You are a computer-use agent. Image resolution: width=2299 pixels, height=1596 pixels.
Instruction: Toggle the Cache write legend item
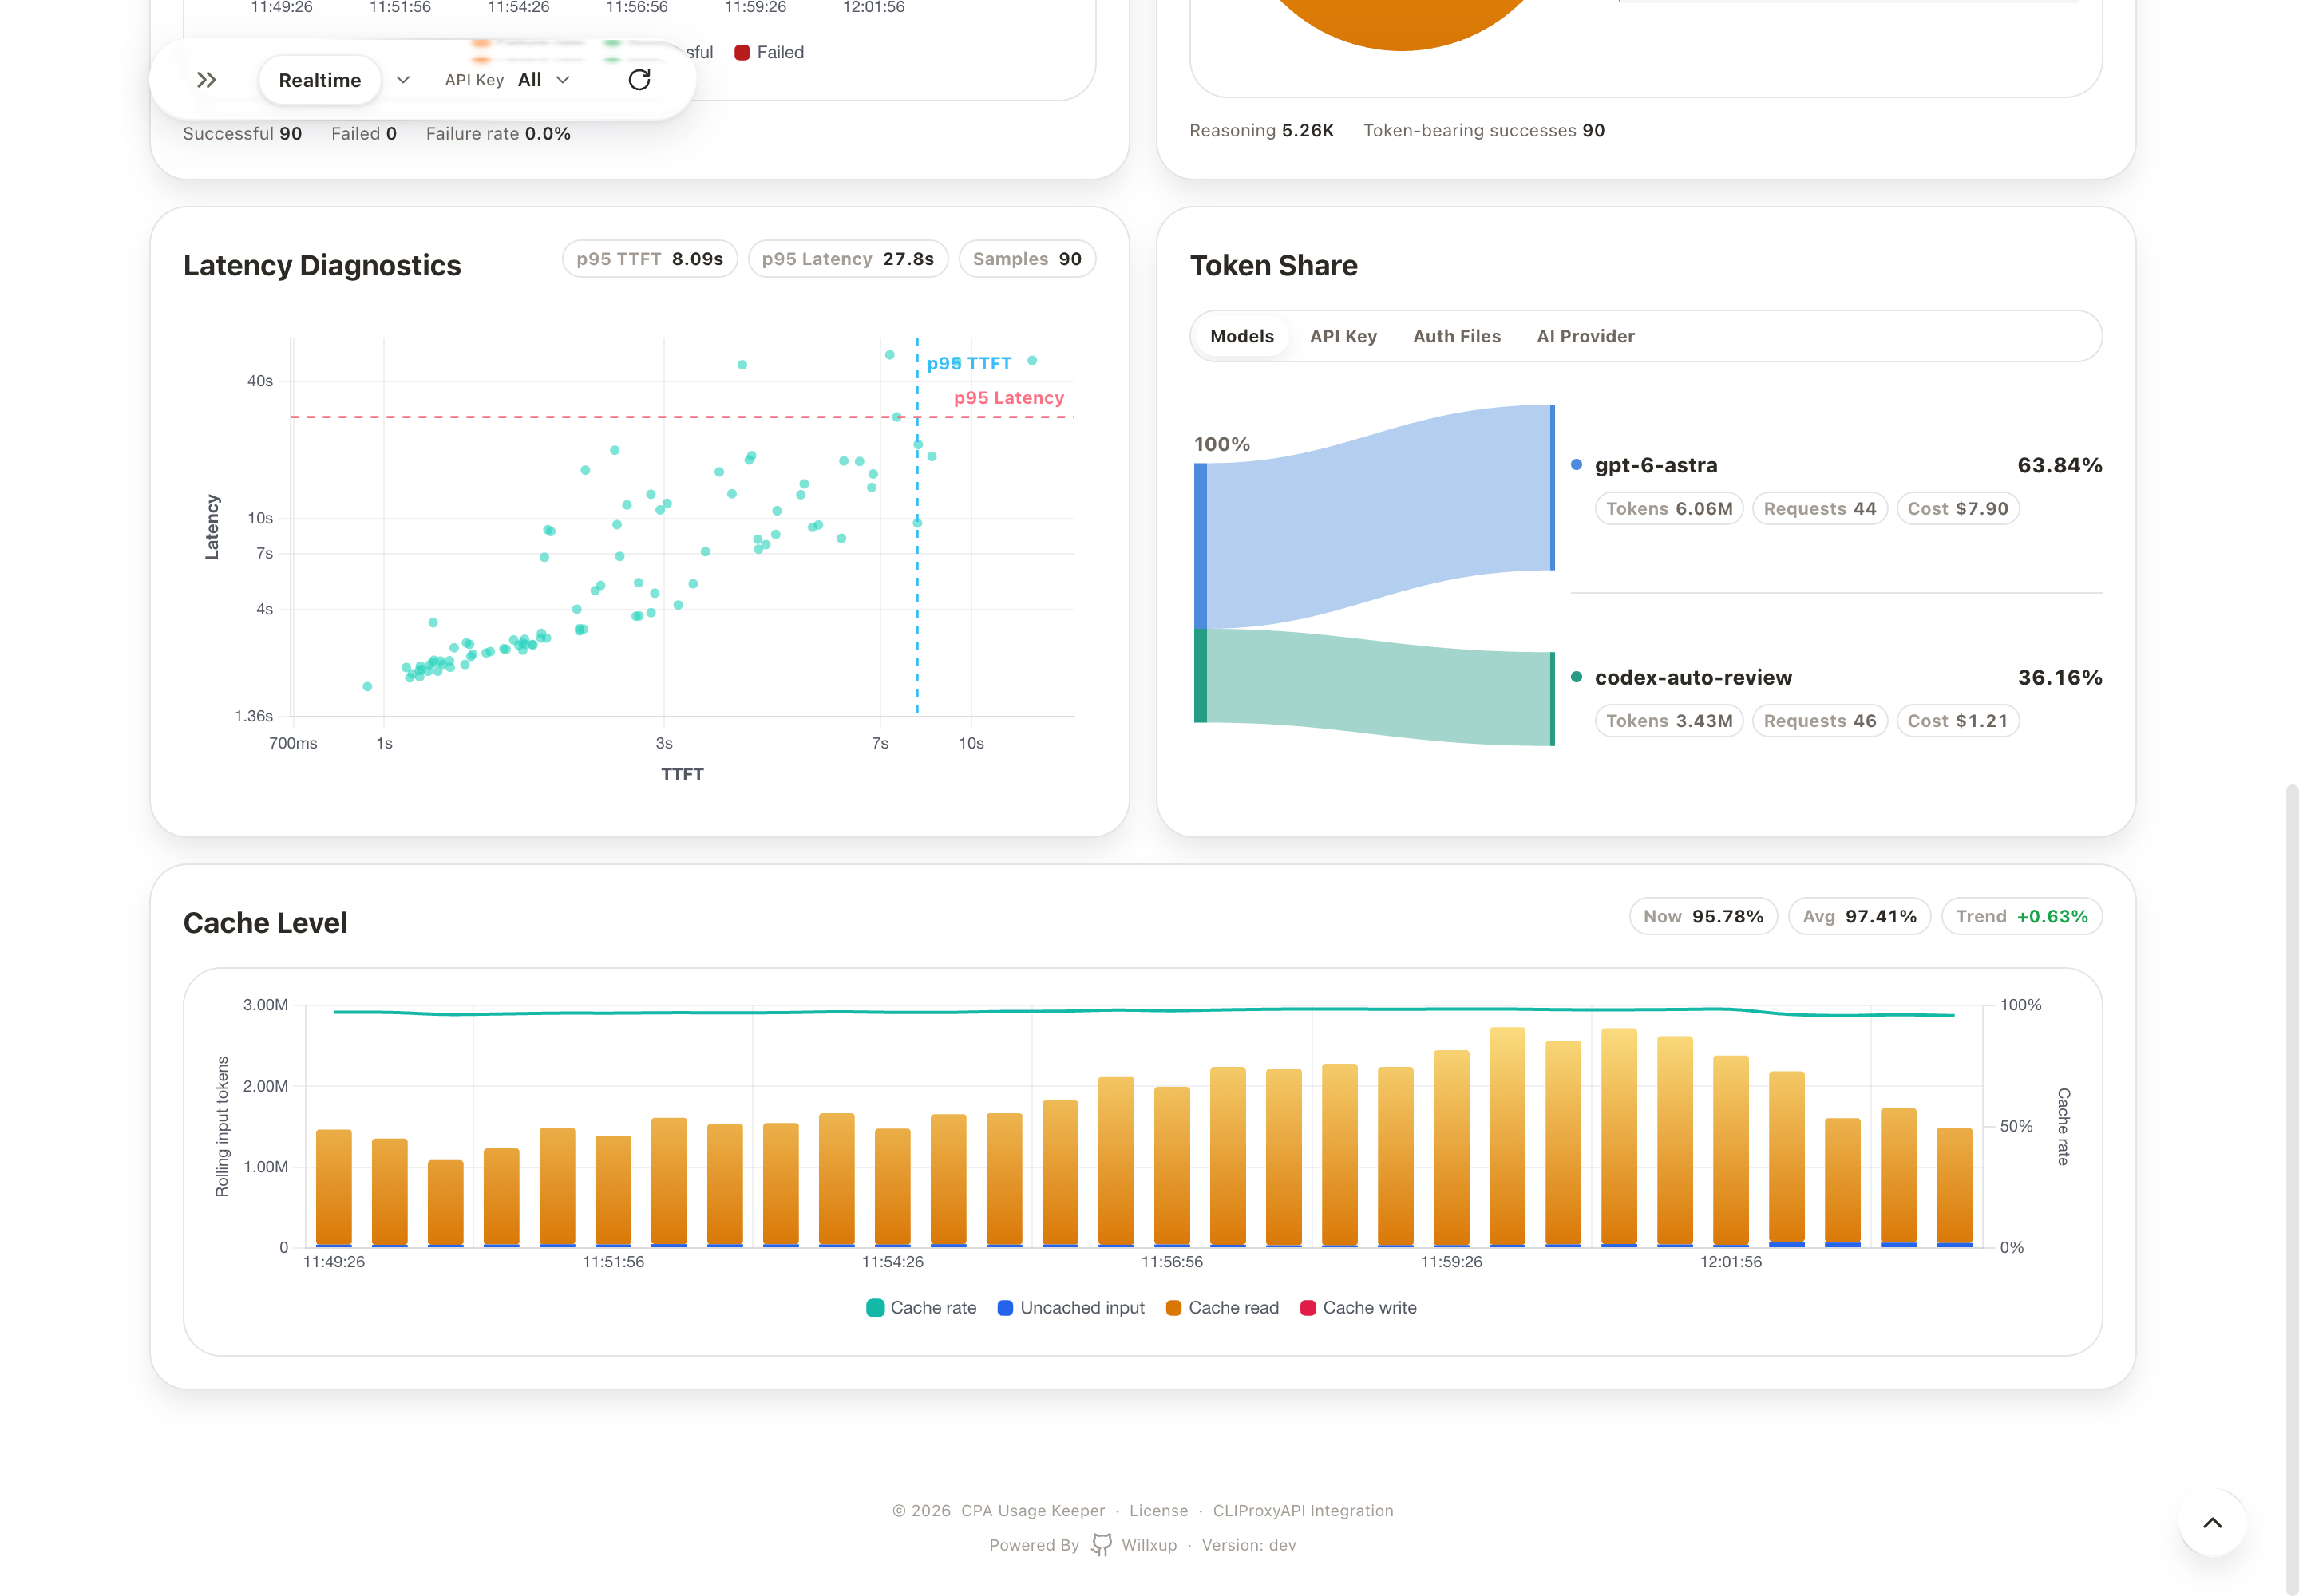[x=1359, y=1308]
